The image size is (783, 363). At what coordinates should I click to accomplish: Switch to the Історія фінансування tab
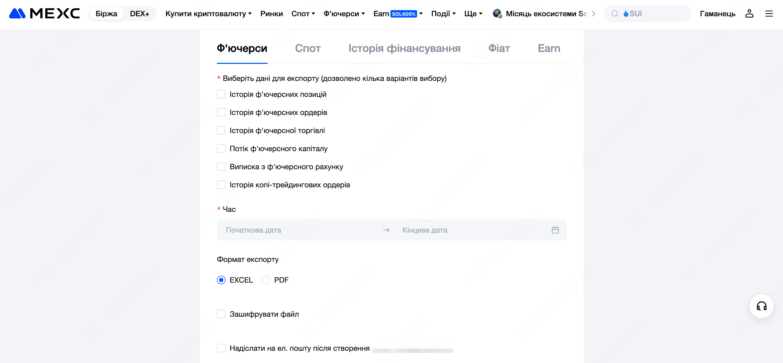(x=404, y=48)
